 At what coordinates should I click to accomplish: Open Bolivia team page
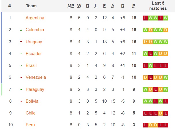tap(32, 101)
